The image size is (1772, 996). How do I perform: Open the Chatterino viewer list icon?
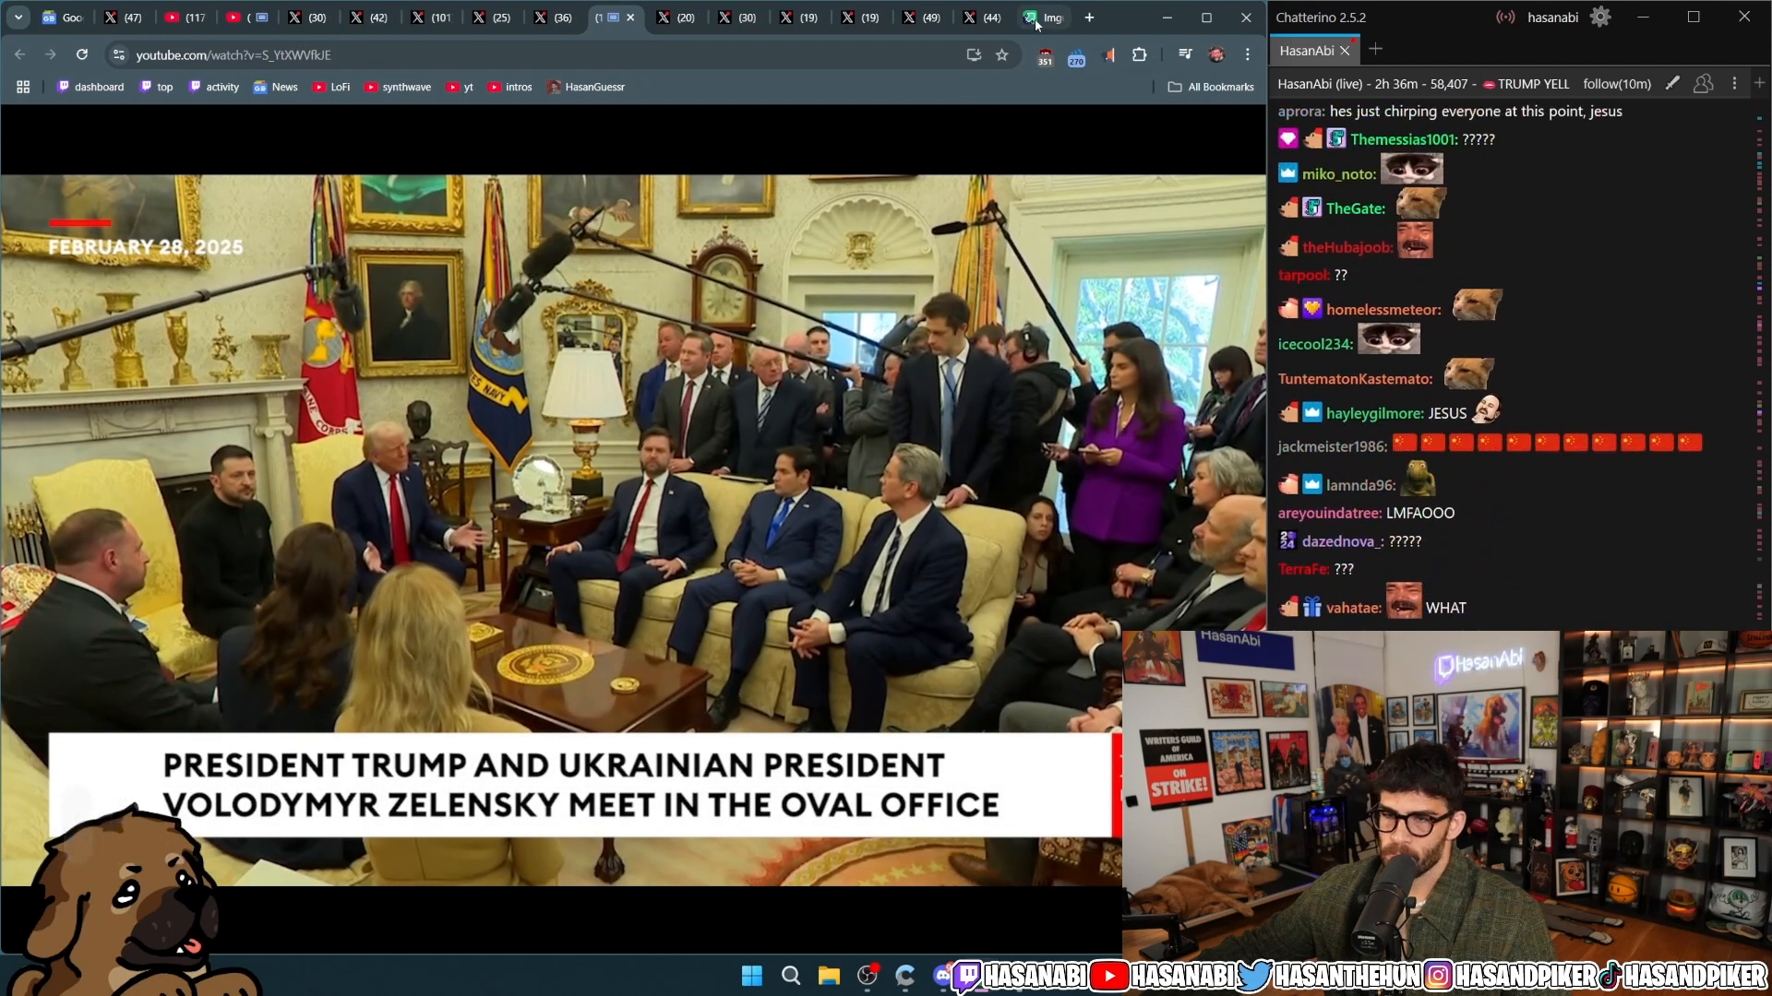pos(1703,84)
